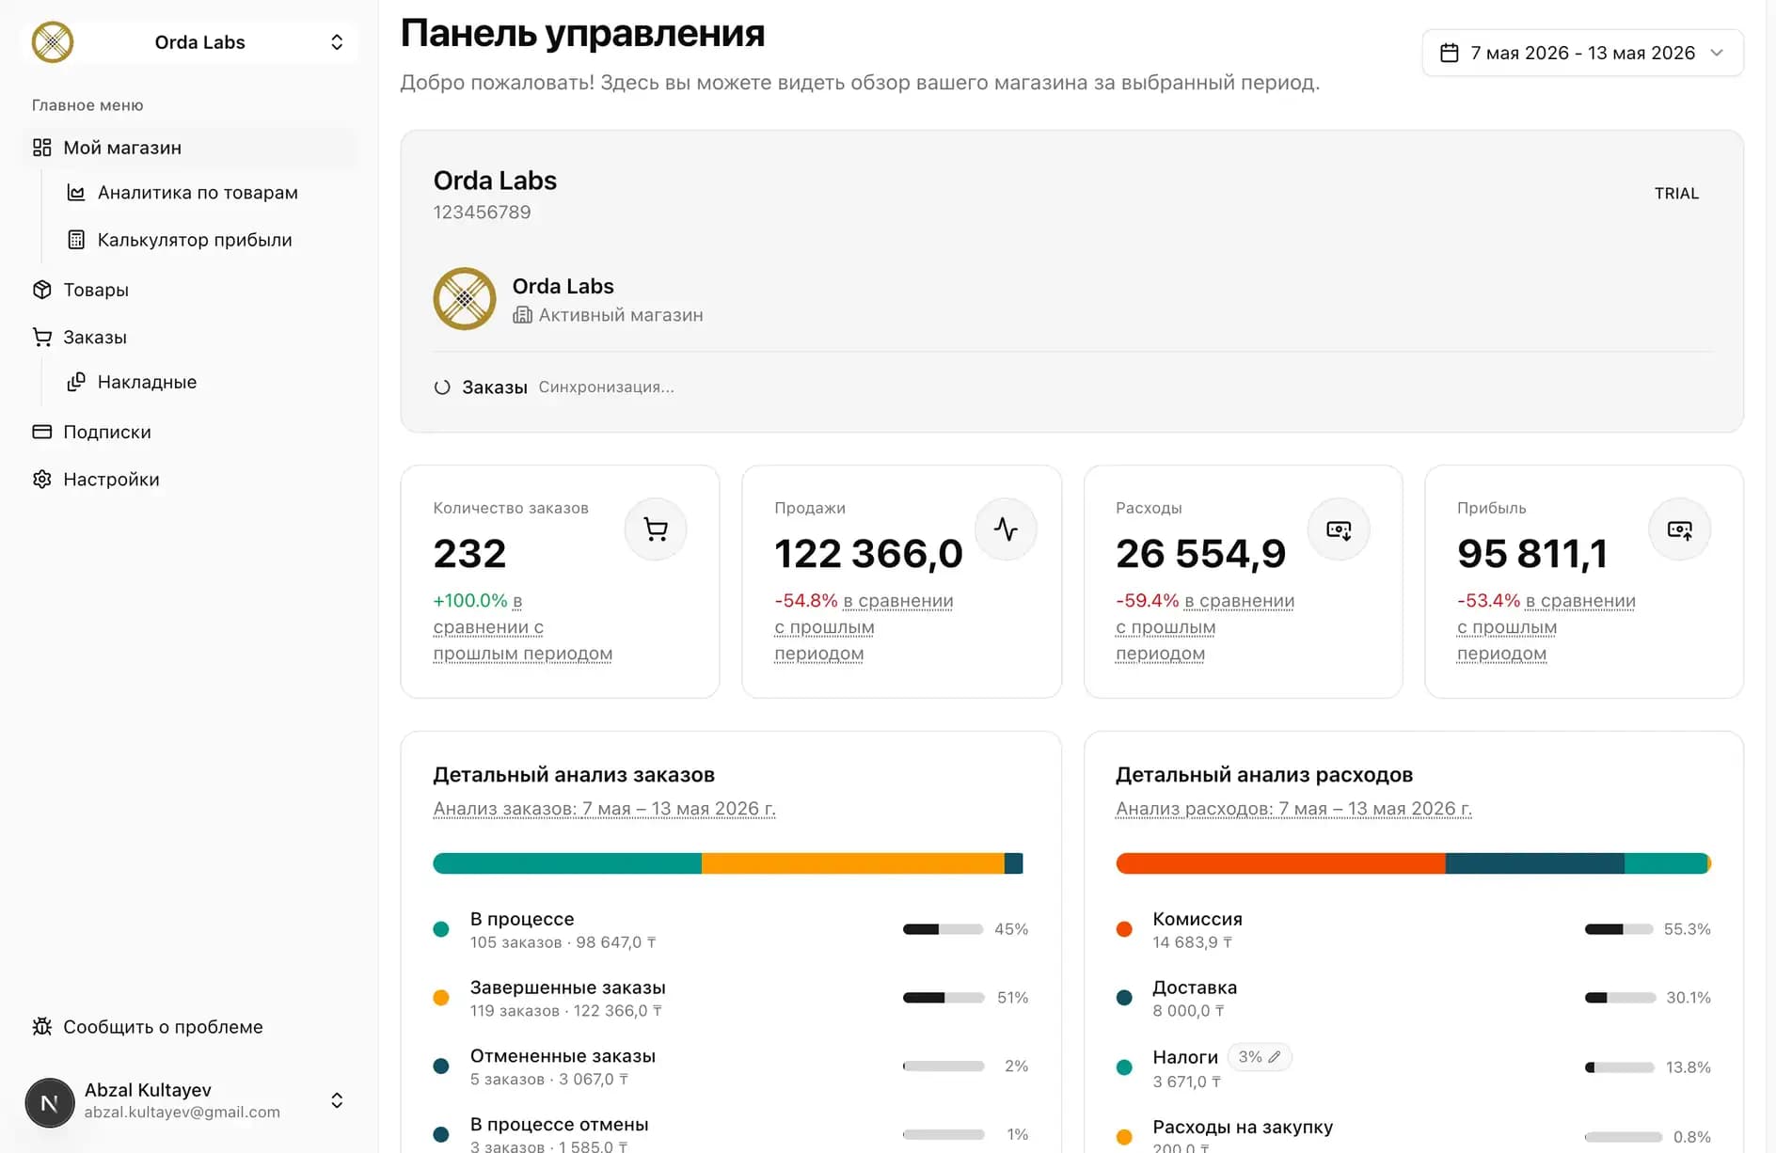Click the box icon beside Товары
Screen dimensions: 1776x1153
41,290
